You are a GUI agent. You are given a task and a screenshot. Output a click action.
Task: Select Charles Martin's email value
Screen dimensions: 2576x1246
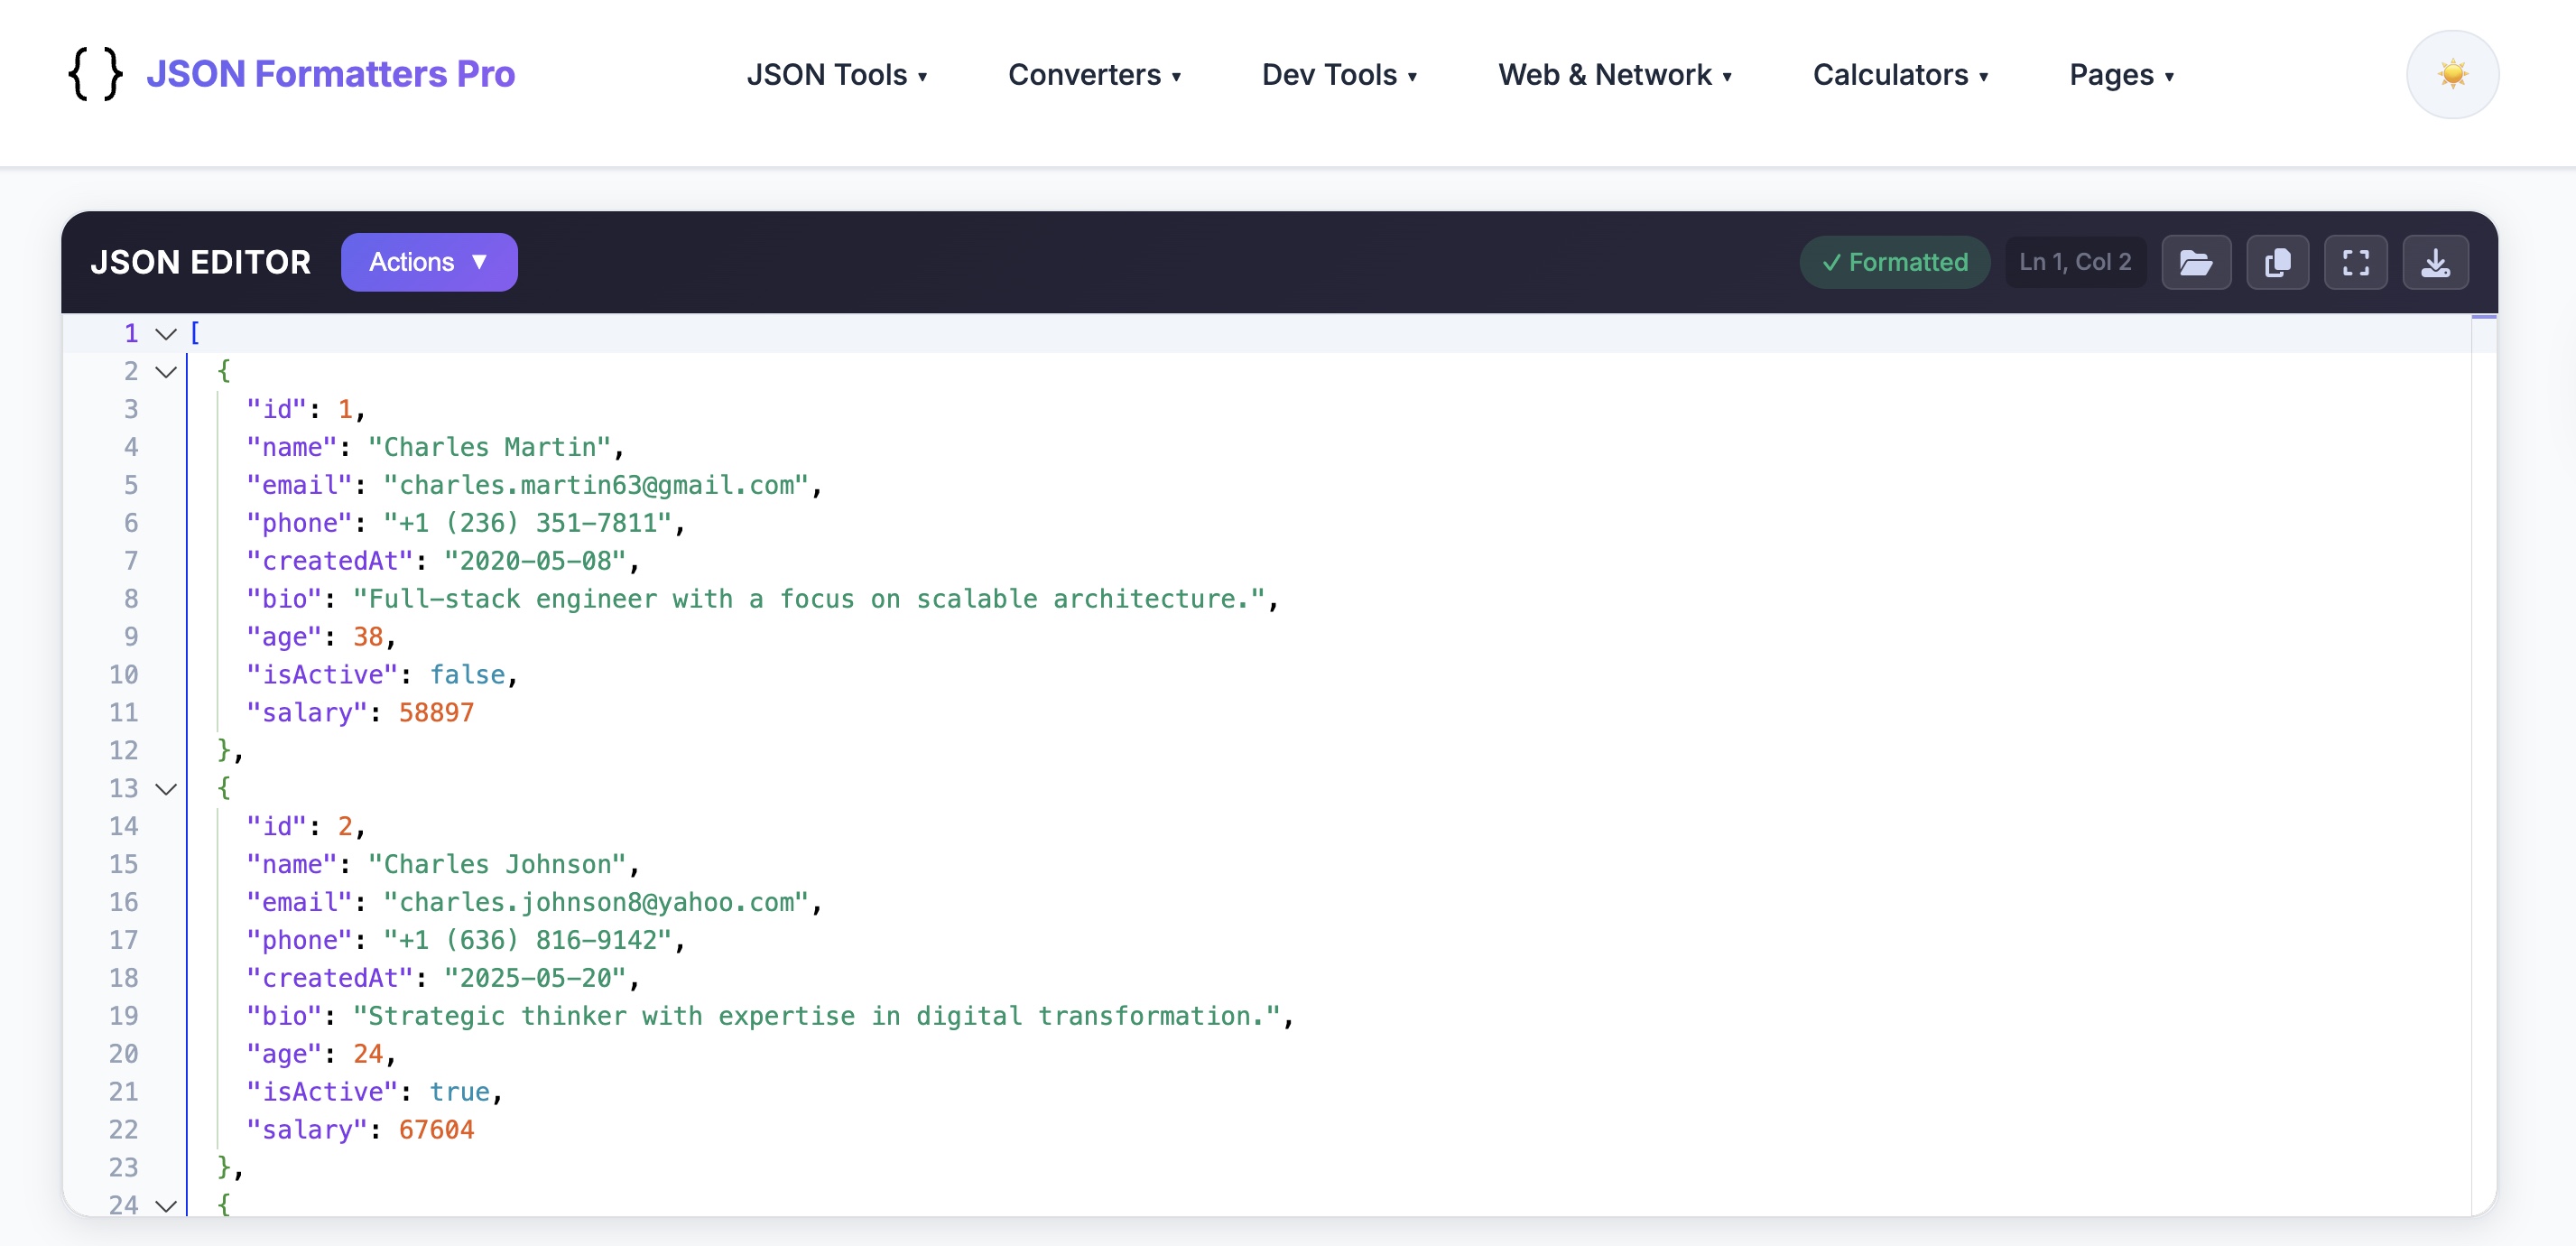pos(597,485)
